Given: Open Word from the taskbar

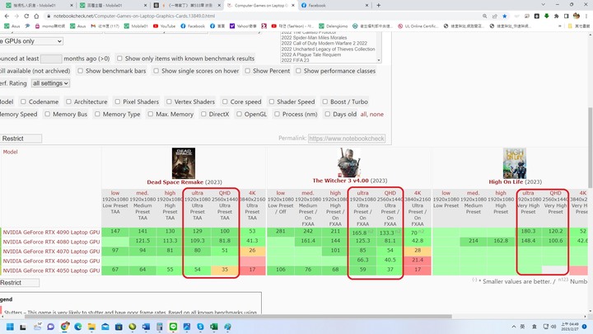Looking at the screenshot, I should coord(146,327).
